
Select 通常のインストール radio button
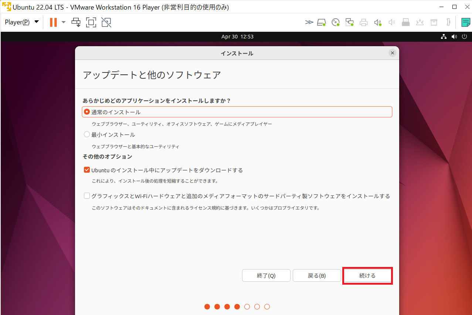[x=87, y=112]
